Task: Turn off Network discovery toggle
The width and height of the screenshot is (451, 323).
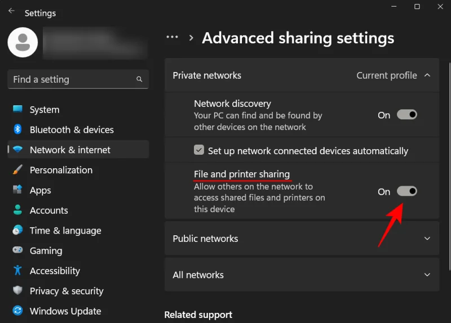Action: coord(406,115)
